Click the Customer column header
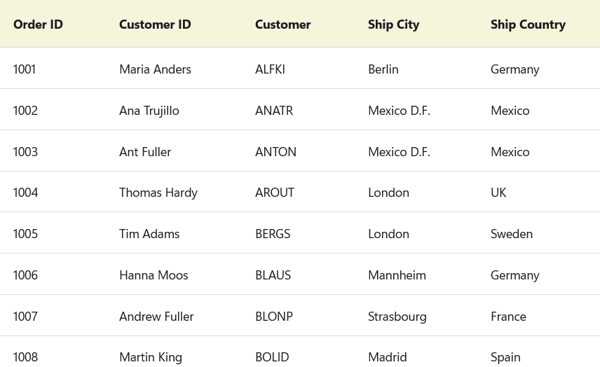 (282, 25)
